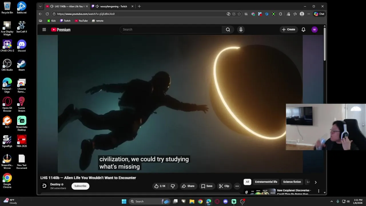Close the LHS 1140b tab
366x206 pixels.
click(x=87, y=6)
